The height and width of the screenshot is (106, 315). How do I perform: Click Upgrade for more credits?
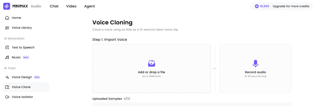pyautogui.click(x=291, y=6)
